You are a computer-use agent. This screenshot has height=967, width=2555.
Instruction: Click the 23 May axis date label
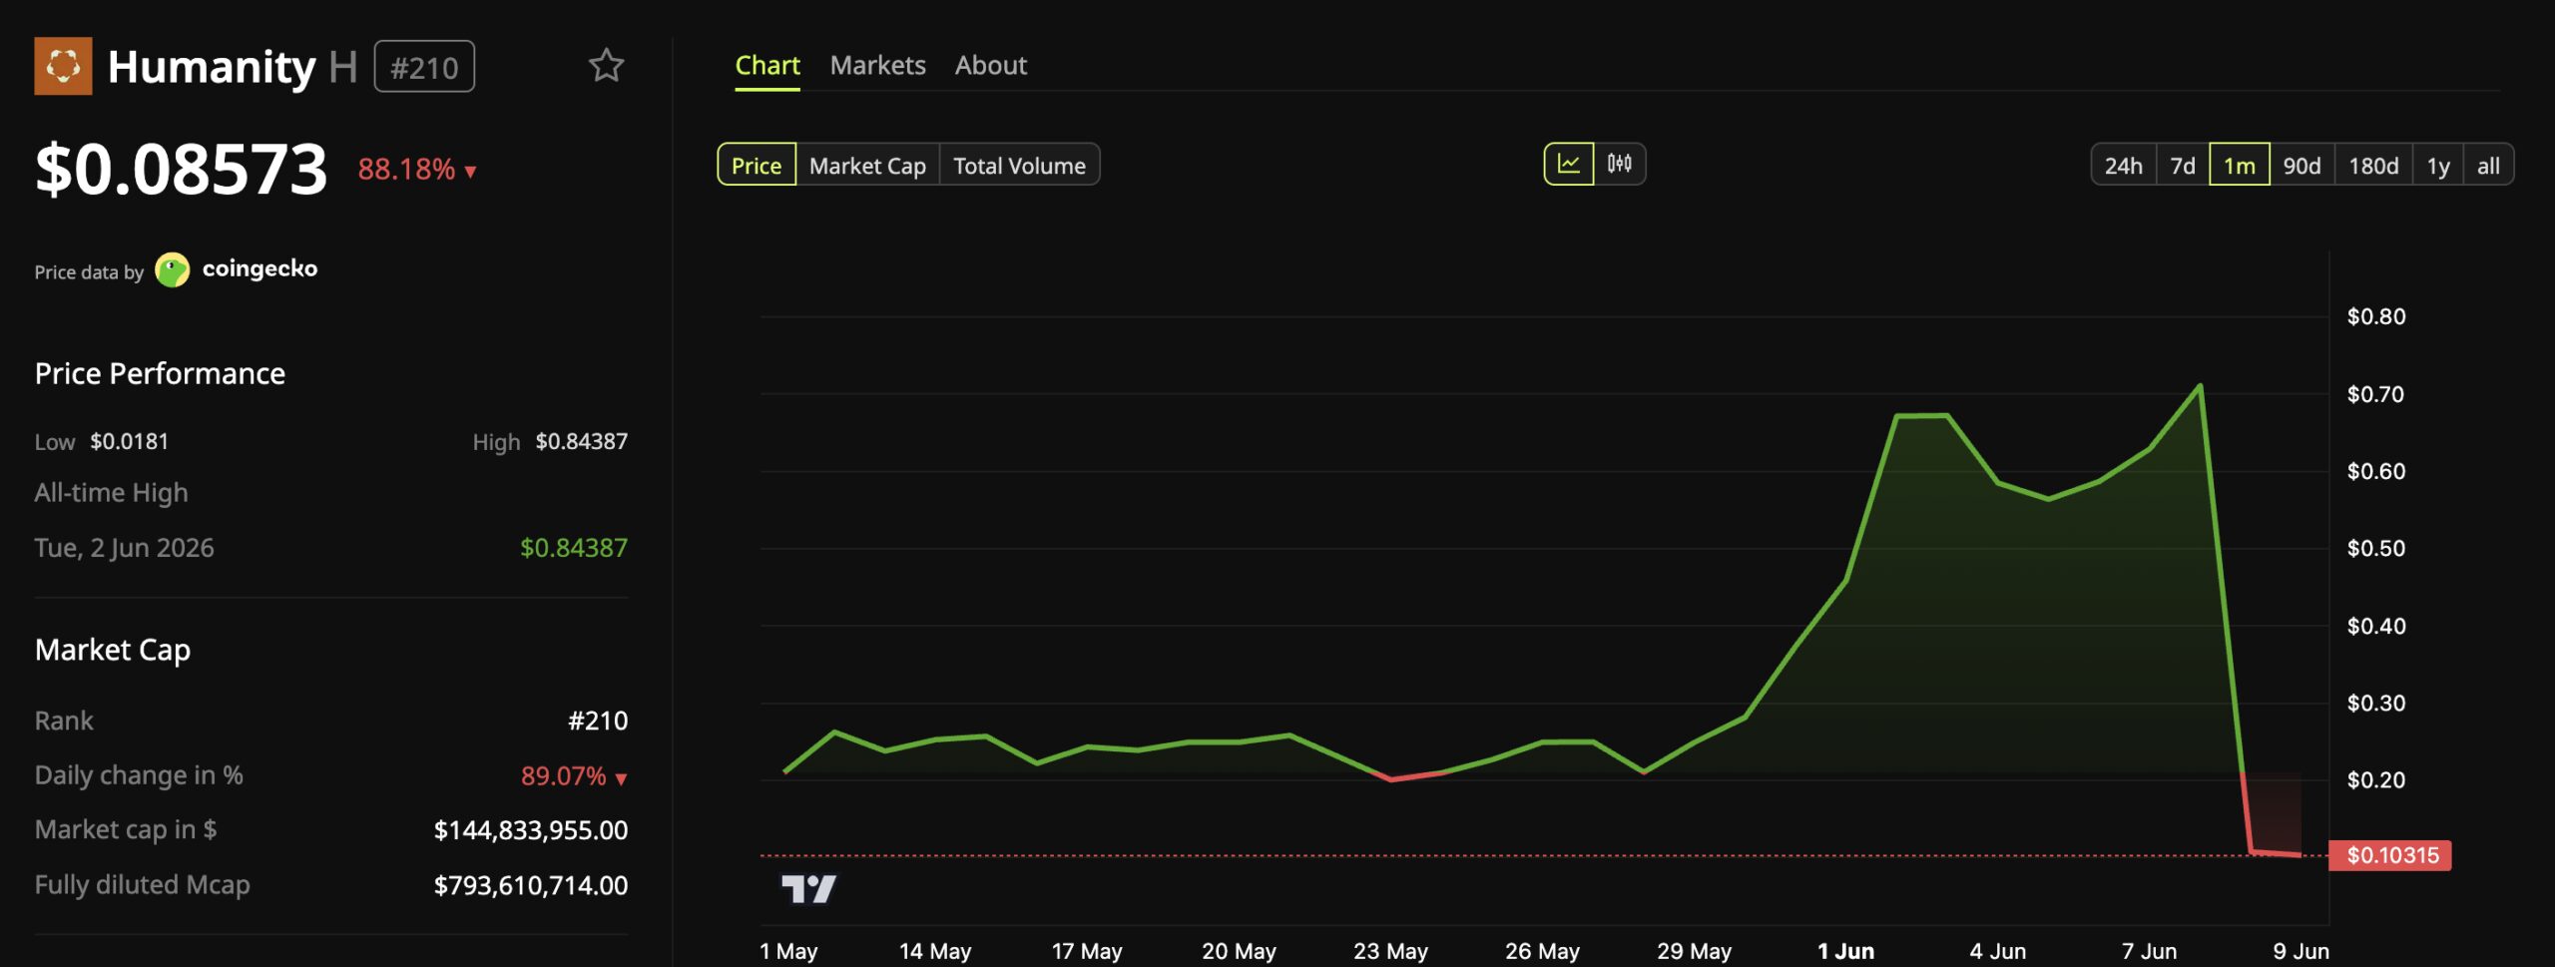(x=1390, y=951)
